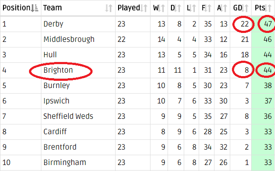Screen dimensions: 275x171
Task: Click the Brighton team name
Action: pyautogui.click(x=58, y=70)
